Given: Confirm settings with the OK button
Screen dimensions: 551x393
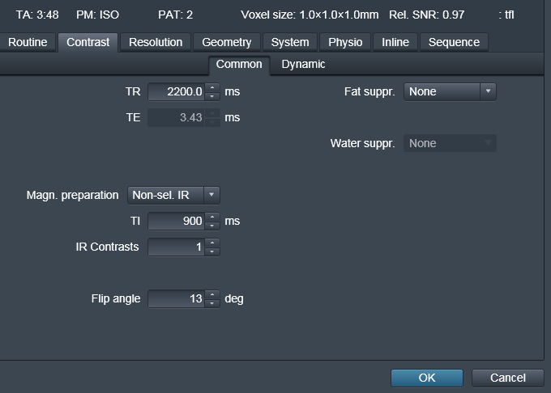Looking at the screenshot, I should tap(427, 378).
